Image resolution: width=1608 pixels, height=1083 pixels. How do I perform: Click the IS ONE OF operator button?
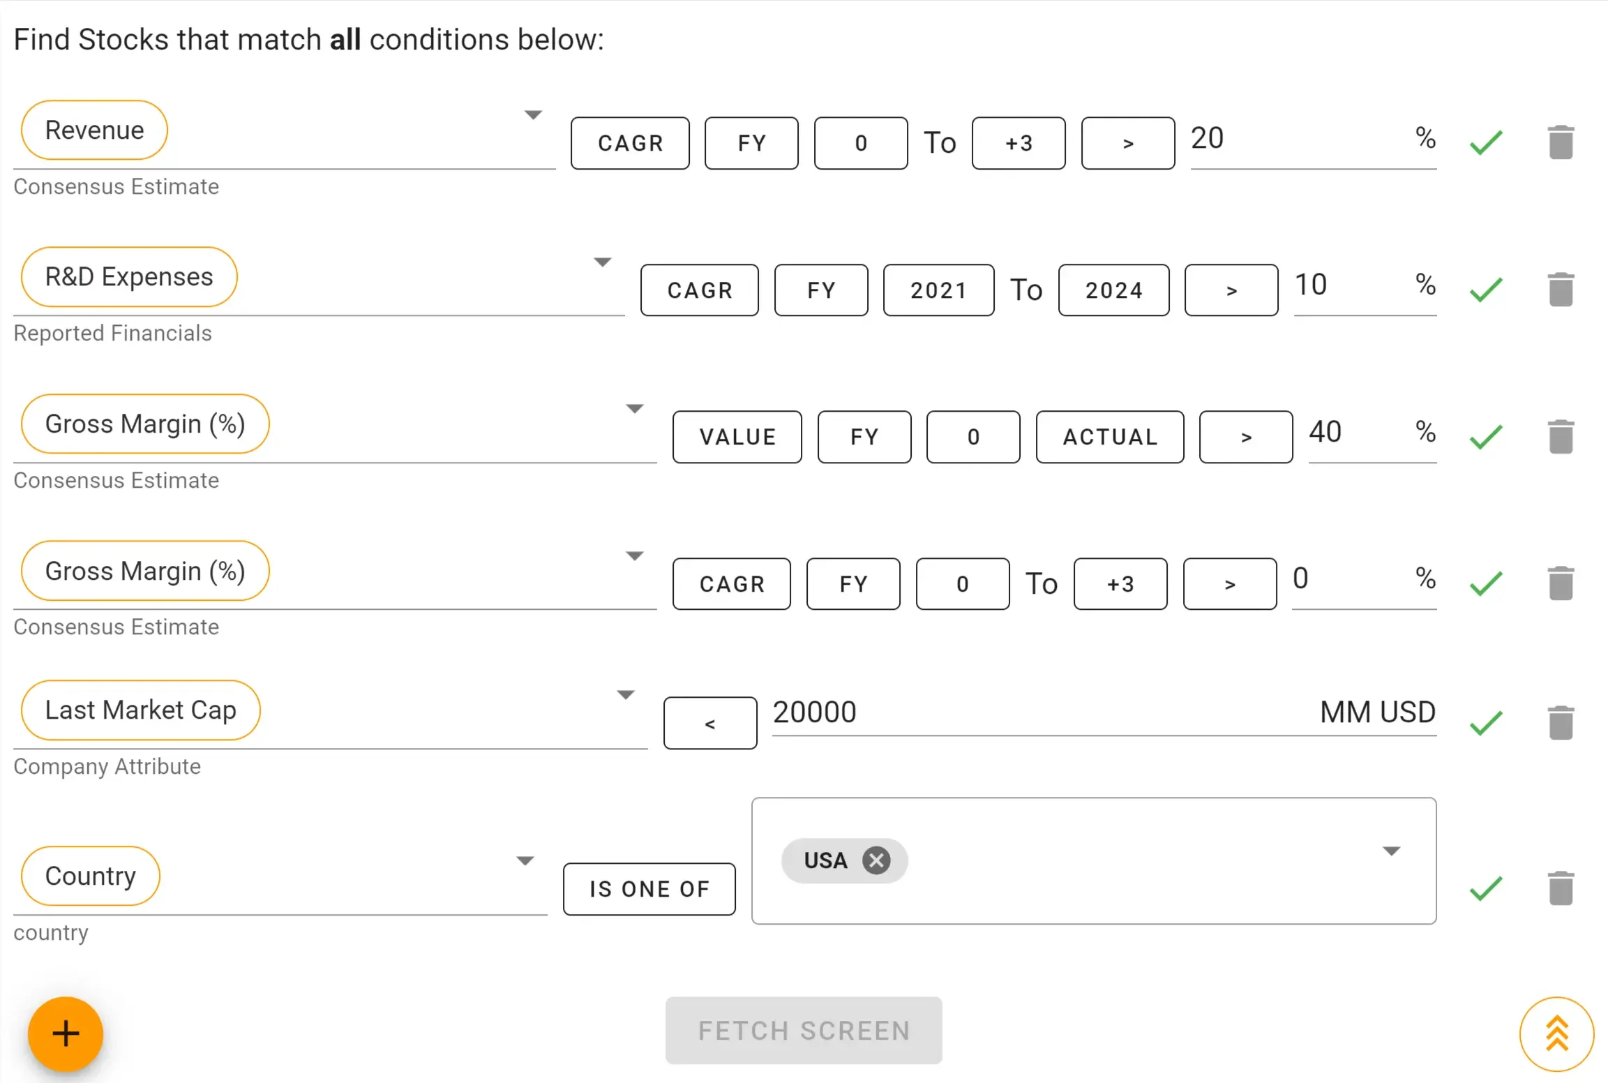649,889
